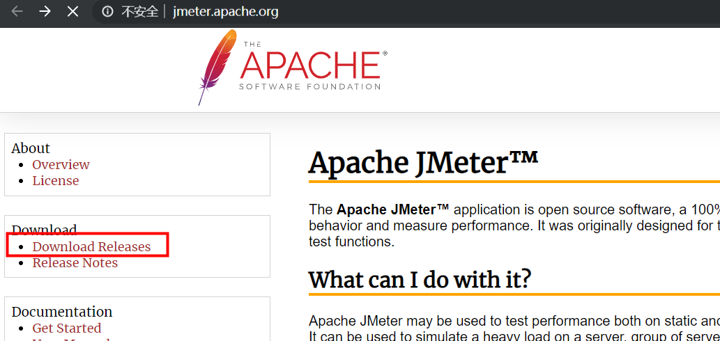Image resolution: width=720 pixels, height=341 pixels.
Task: Click the 不安全 security label
Action: point(139,11)
